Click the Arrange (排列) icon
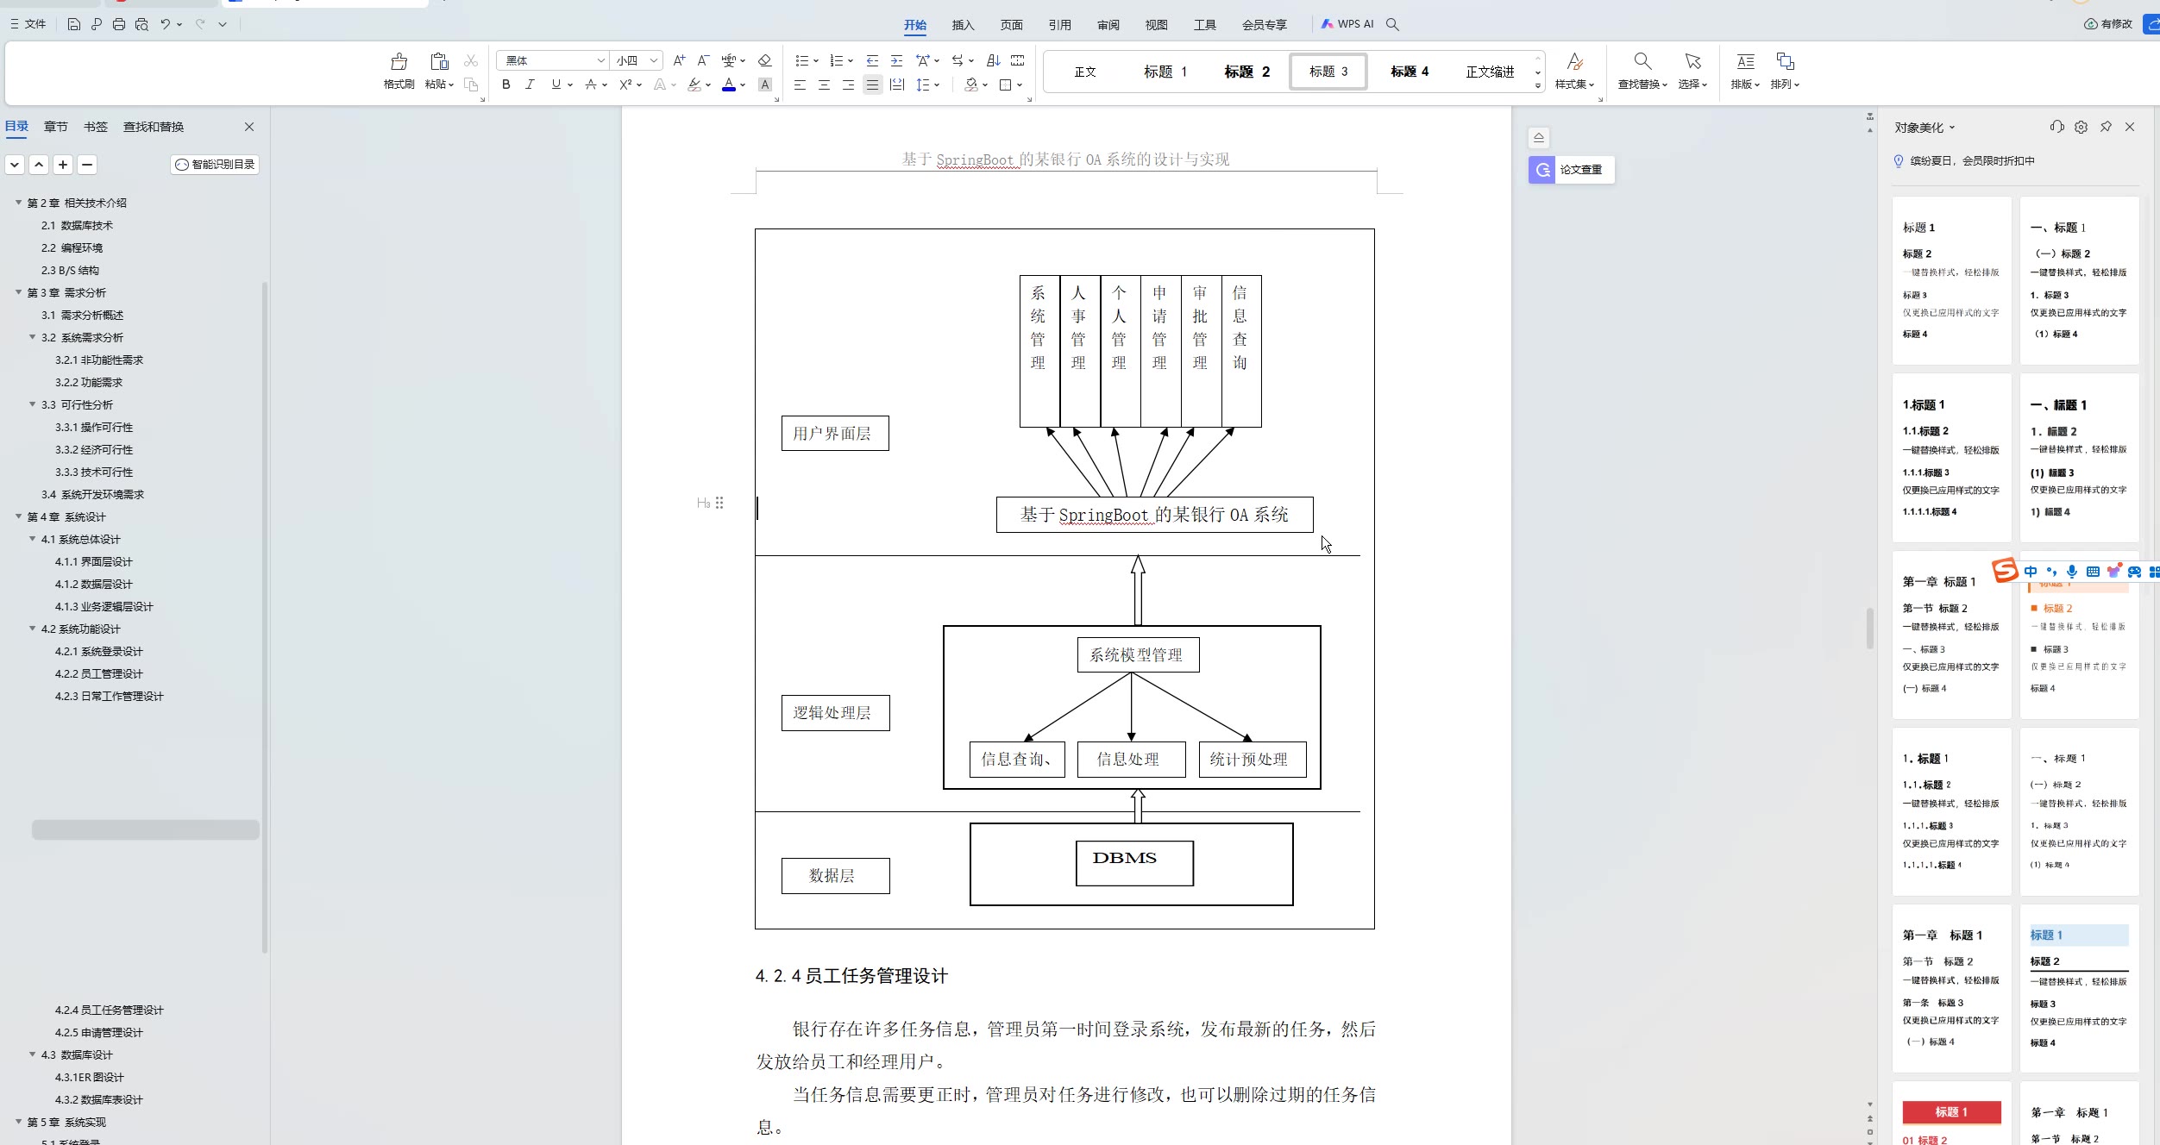This screenshot has height=1145, width=2160. coord(1785,61)
